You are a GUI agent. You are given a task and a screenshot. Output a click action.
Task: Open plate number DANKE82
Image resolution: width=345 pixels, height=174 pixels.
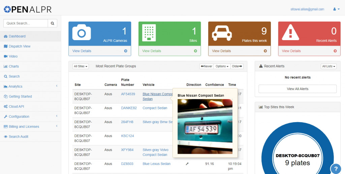pos(129,108)
